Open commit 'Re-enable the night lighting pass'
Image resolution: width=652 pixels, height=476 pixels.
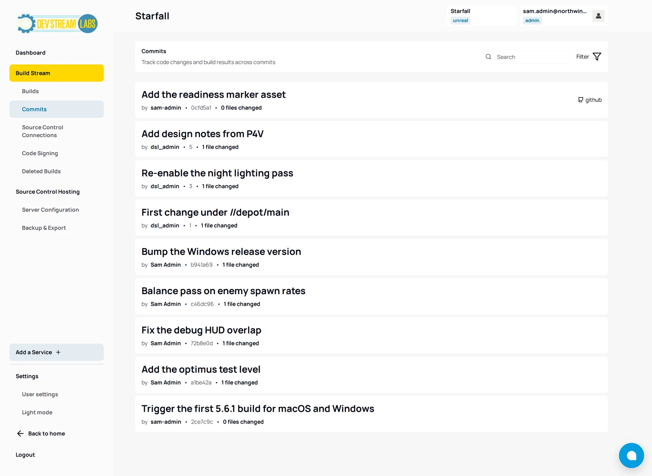372,179
